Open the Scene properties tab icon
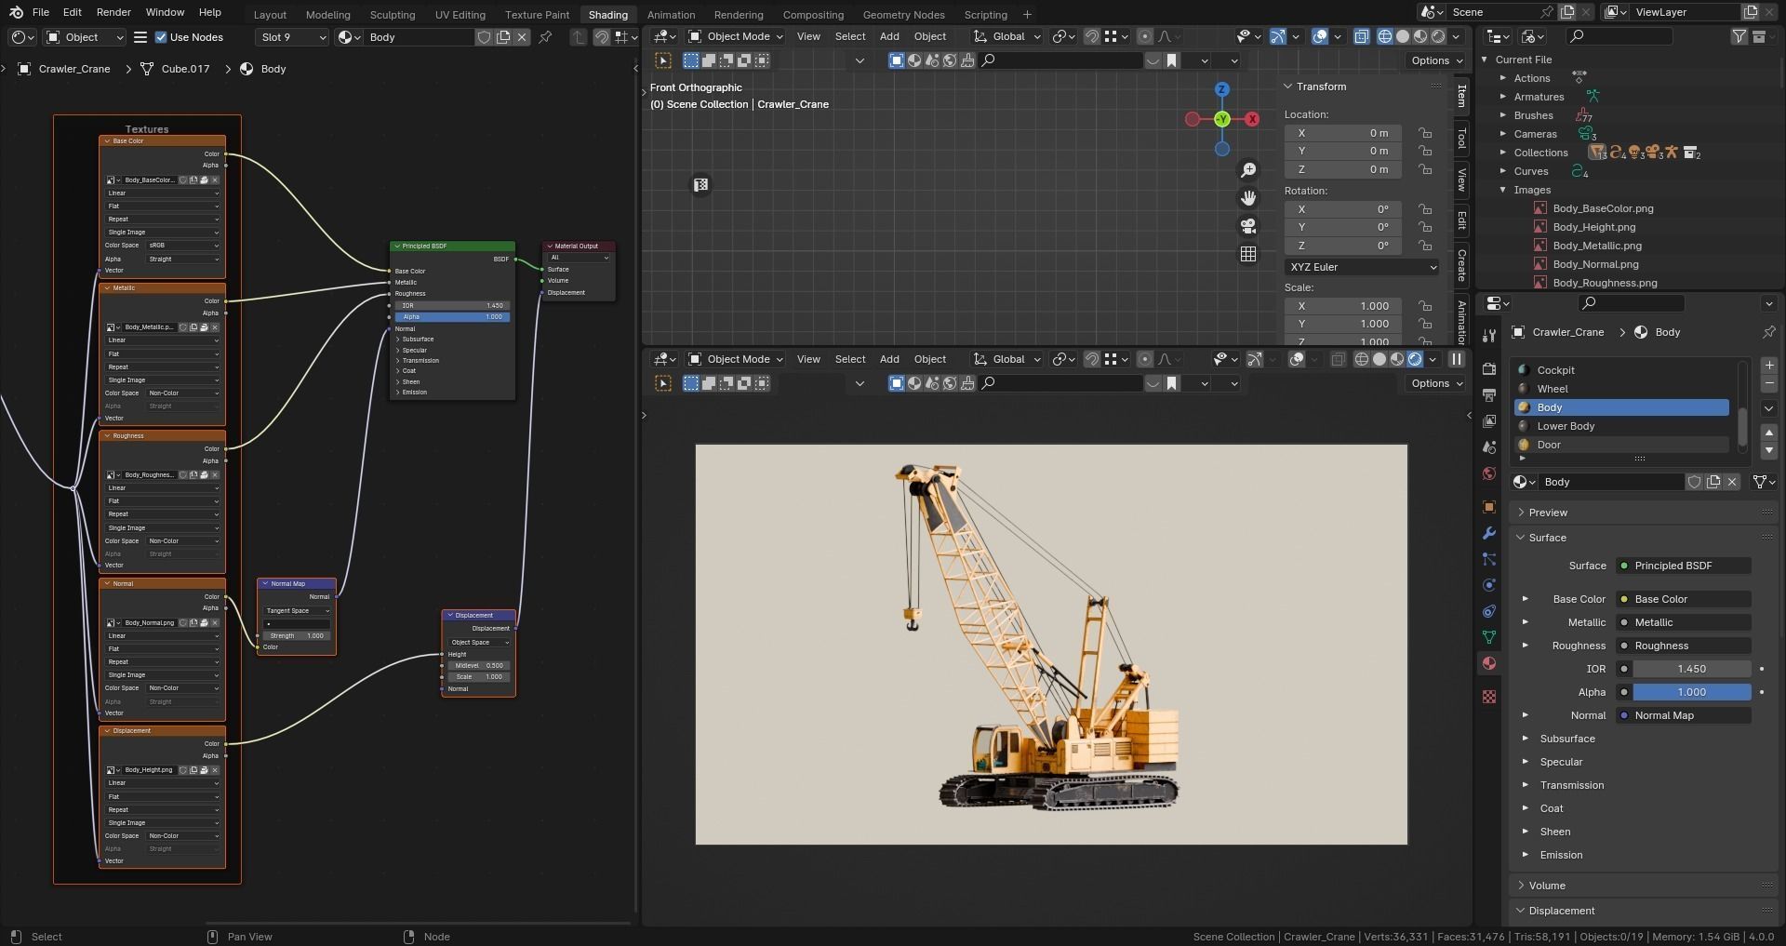The width and height of the screenshot is (1786, 946). pyautogui.click(x=1489, y=447)
